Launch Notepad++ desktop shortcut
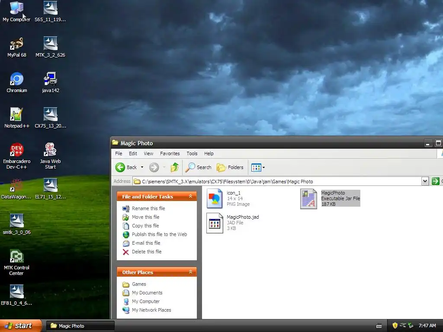The height and width of the screenshot is (332, 443). (17, 118)
